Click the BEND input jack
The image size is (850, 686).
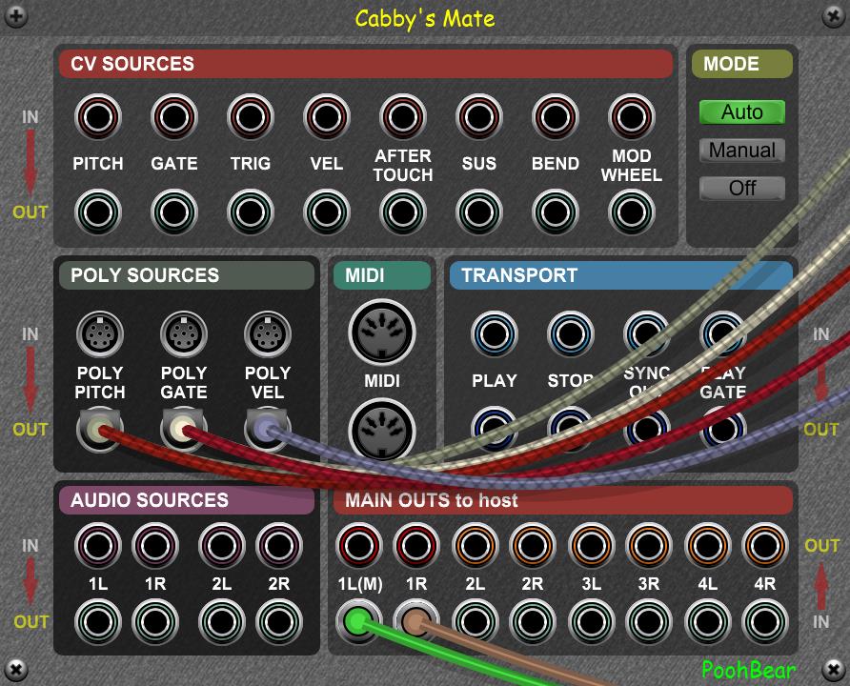pos(556,117)
